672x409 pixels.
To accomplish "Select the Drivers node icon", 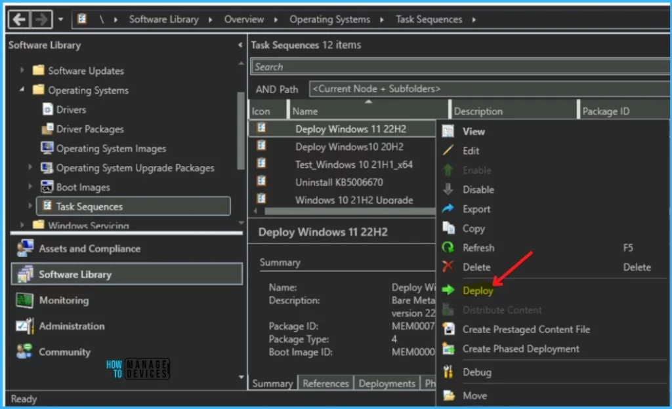I will (x=47, y=109).
